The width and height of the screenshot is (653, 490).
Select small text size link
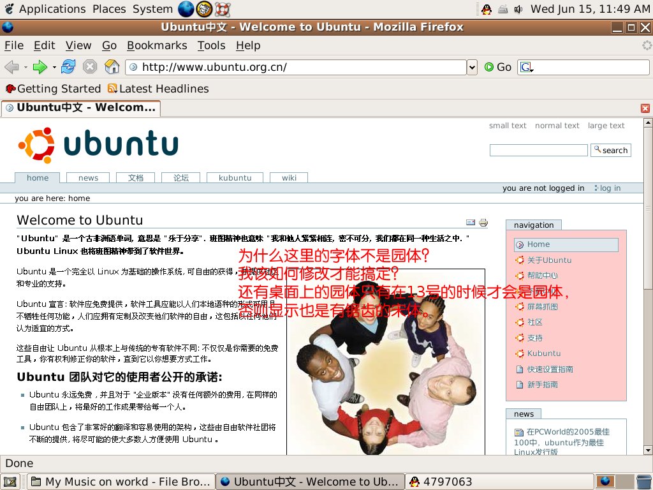click(x=508, y=126)
